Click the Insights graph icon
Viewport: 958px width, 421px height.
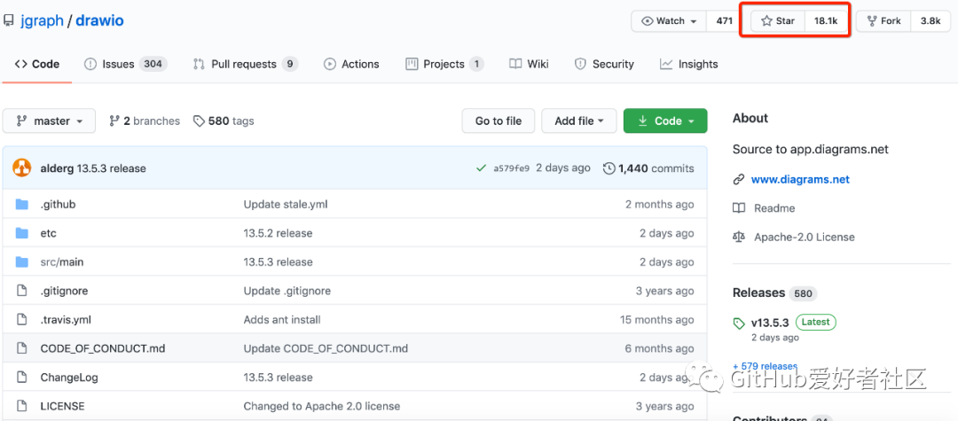coord(666,64)
